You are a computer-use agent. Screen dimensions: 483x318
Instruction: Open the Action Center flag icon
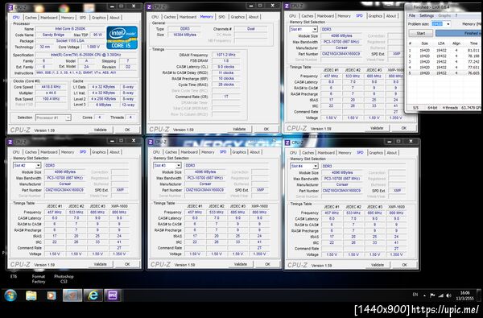coord(432,295)
